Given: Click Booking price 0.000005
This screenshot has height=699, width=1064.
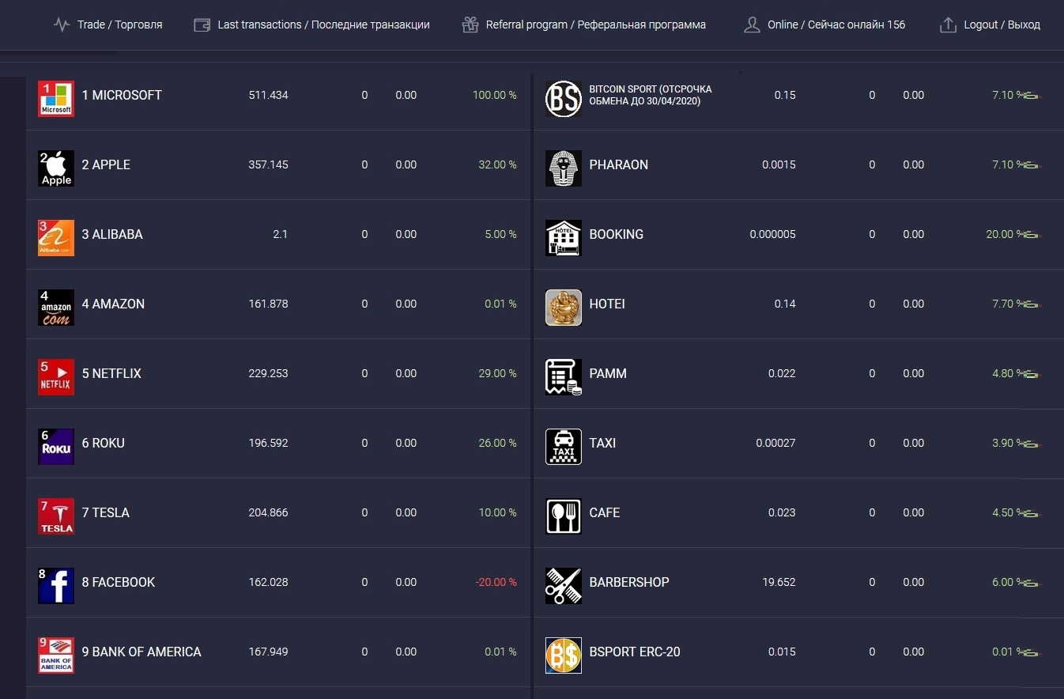Looking at the screenshot, I should 773,234.
